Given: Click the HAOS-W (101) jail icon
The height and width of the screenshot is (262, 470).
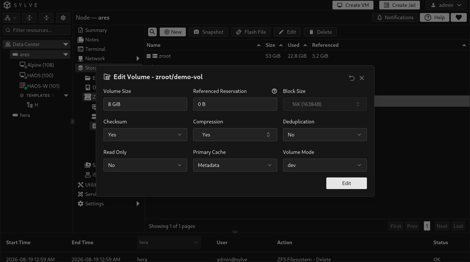Looking at the screenshot, I should point(23,86).
